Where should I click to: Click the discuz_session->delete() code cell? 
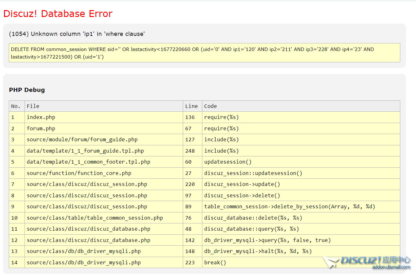pos(242,195)
